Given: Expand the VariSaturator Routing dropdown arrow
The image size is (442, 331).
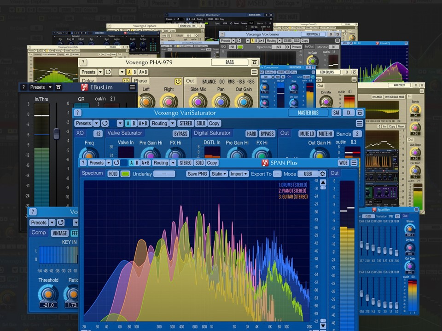Looking at the screenshot, I should pos(173,123).
